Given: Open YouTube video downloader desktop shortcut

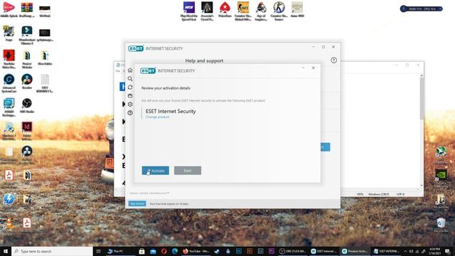Looking at the screenshot, I should tap(9, 59).
